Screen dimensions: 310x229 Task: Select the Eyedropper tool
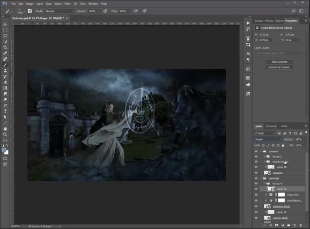tap(5, 53)
